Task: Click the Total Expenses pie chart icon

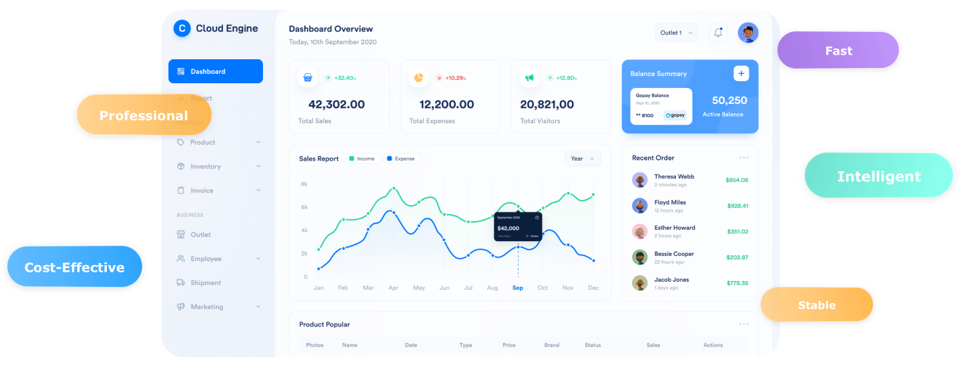Action: pos(418,78)
